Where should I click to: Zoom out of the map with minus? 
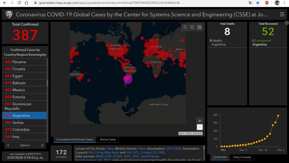200,127
